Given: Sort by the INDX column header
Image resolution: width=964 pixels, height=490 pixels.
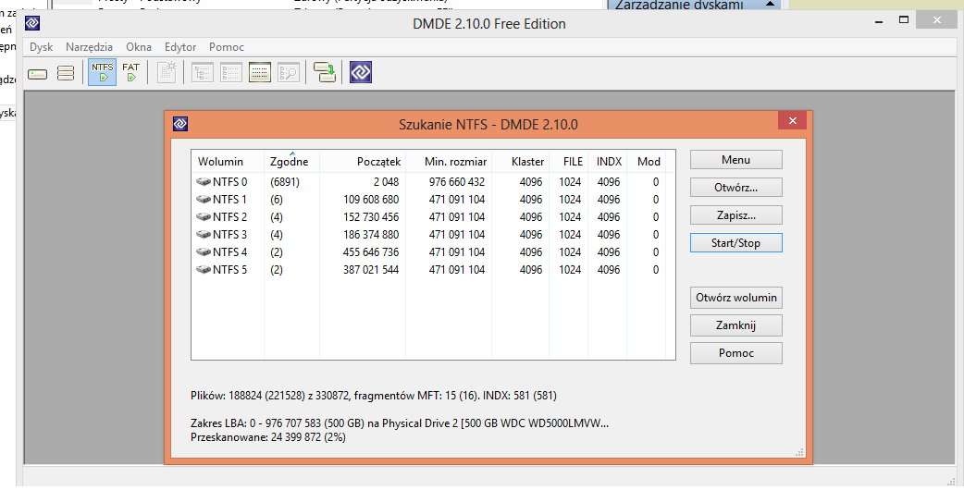Looking at the screenshot, I should 608,162.
